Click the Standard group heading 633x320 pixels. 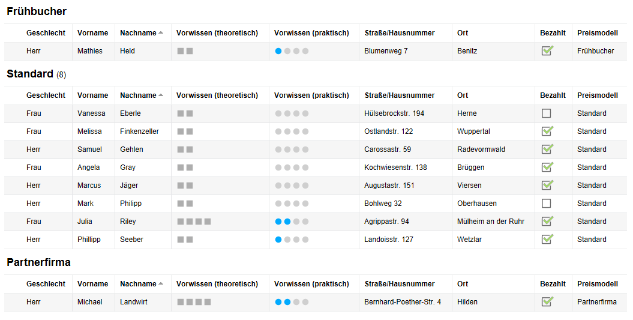[x=37, y=74]
